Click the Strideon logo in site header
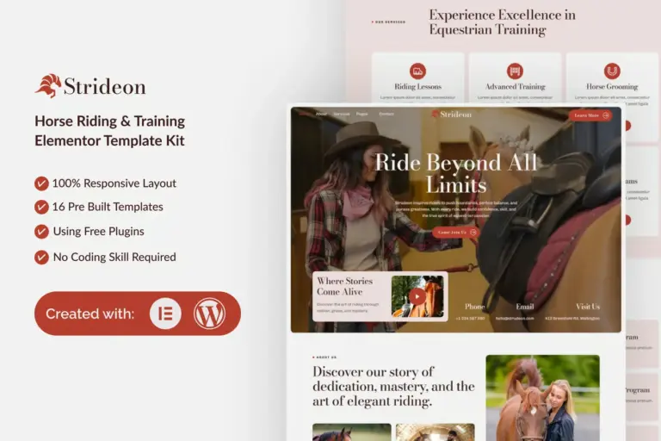The height and width of the screenshot is (441, 661). 452,114
